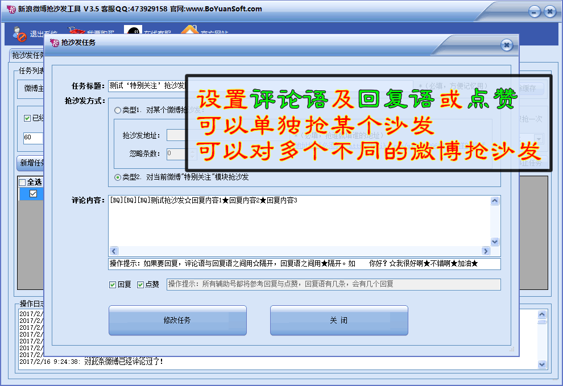The height and width of the screenshot is (386, 563).
Task: Click the comment box scroll-right arrow
Action: pos(486,251)
